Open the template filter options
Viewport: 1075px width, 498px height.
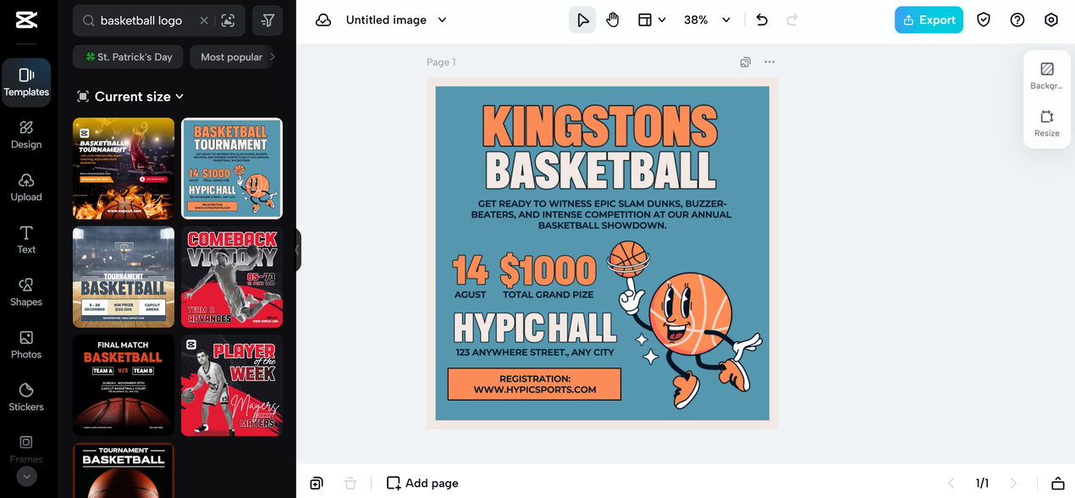coord(267,20)
